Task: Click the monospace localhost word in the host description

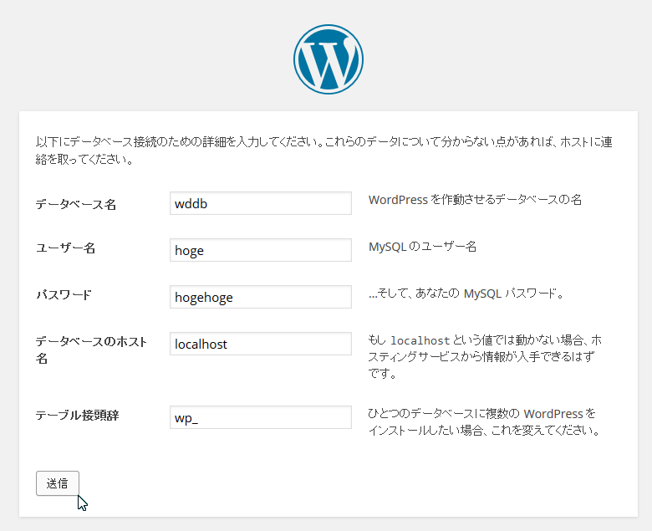Action: [x=420, y=341]
